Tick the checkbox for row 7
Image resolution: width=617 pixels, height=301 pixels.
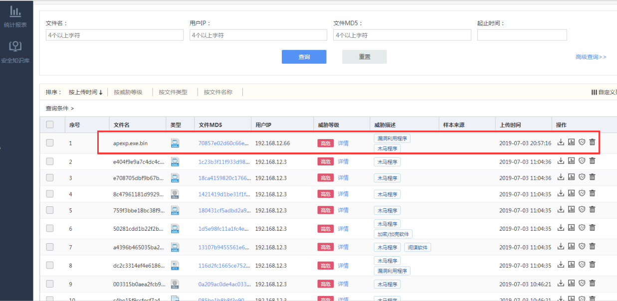point(50,247)
